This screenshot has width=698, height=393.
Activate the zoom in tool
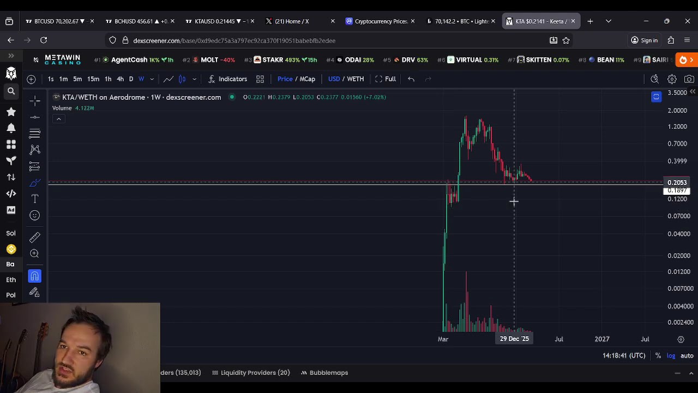click(x=35, y=253)
